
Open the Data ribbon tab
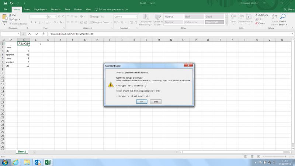pyautogui.click(x=67, y=10)
